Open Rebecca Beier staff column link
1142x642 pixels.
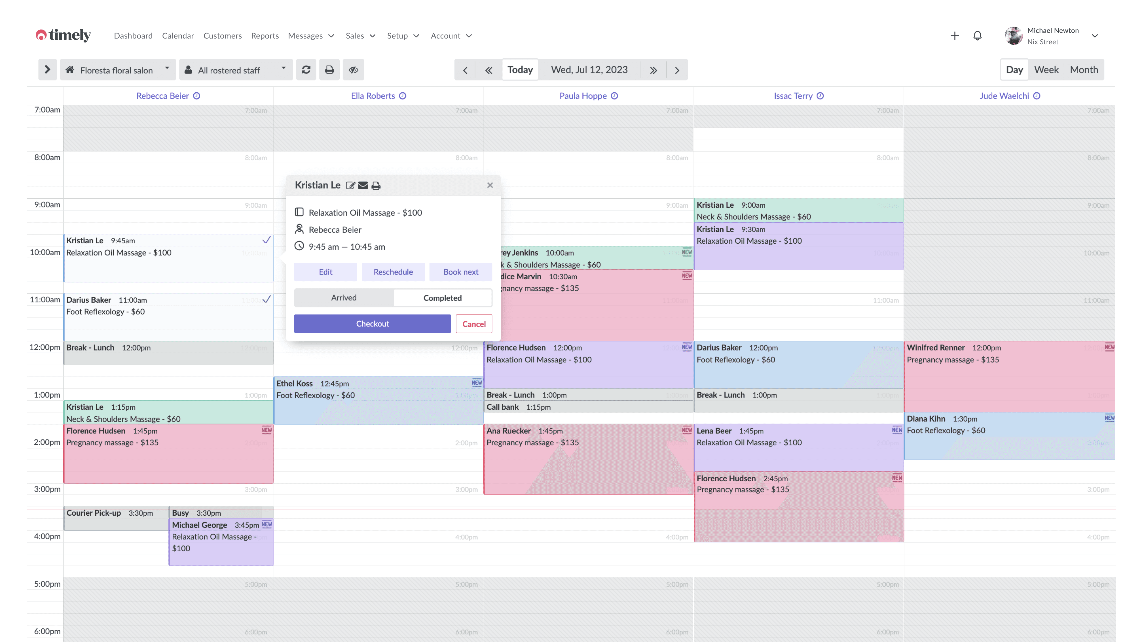click(163, 96)
